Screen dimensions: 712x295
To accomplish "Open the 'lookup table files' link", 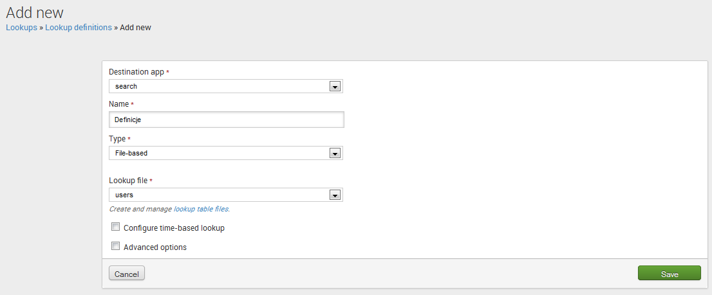I will 201,209.
